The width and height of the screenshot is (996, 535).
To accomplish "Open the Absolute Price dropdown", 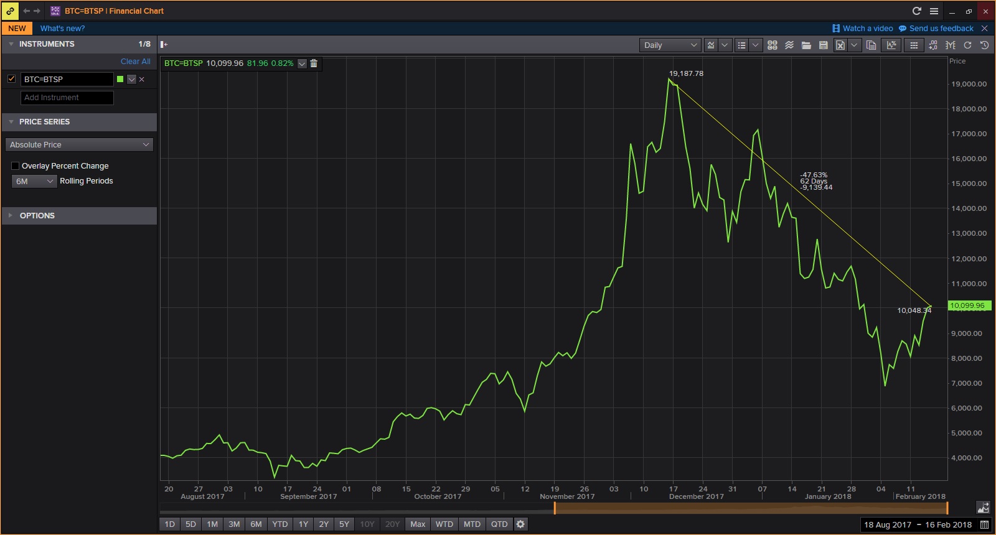I will (x=79, y=145).
